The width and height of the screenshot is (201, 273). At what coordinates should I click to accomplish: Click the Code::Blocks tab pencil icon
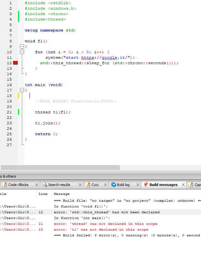(x=5, y=185)
